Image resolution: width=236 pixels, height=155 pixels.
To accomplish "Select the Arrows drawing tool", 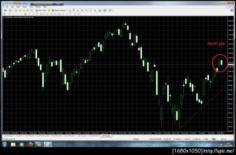I will pos(41,14).
